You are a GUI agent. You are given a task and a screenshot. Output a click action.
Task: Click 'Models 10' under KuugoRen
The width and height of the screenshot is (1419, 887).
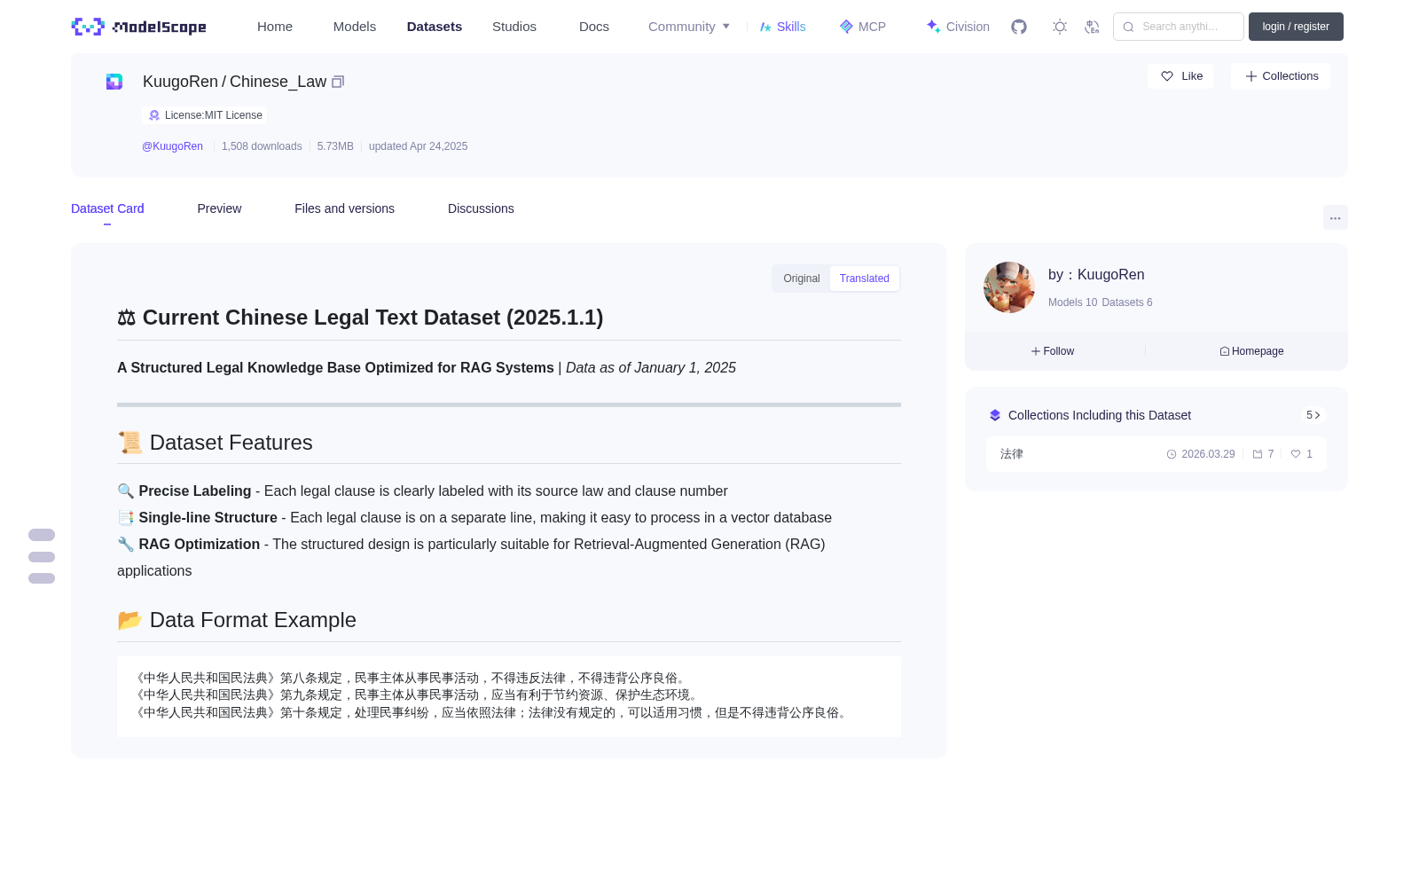tap(1072, 302)
